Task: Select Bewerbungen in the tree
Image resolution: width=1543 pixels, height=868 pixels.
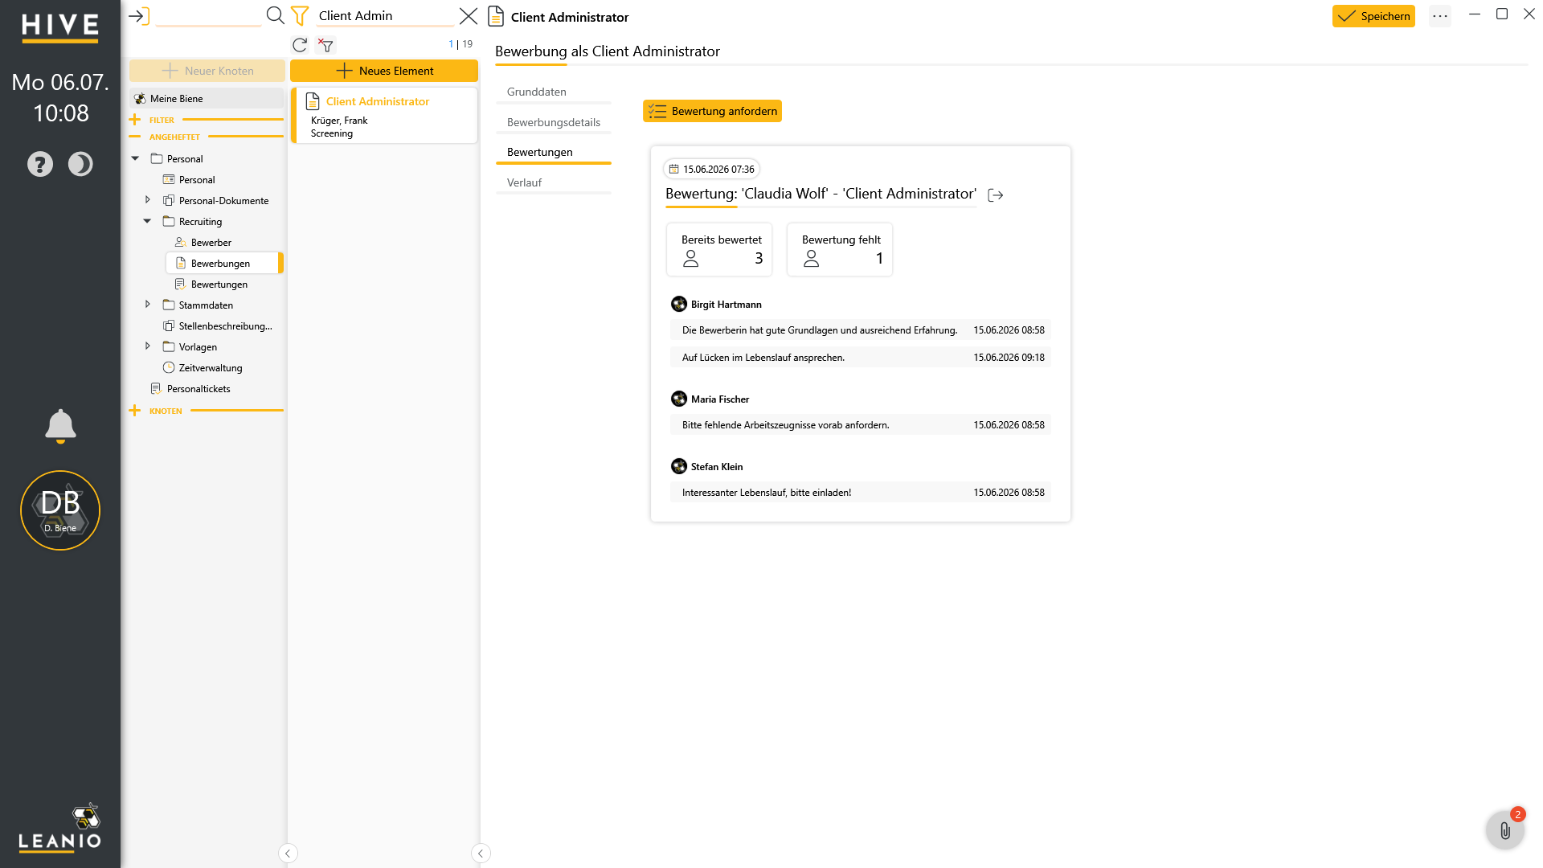Action: (x=224, y=263)
